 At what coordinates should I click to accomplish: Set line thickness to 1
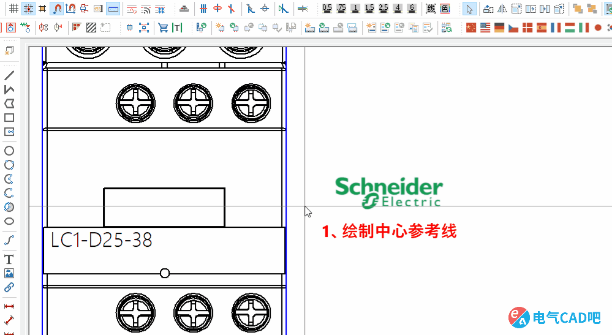click(355, 9)
